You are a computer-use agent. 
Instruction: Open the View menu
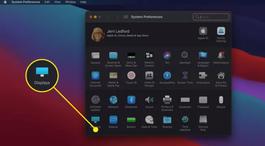(57, 2)
